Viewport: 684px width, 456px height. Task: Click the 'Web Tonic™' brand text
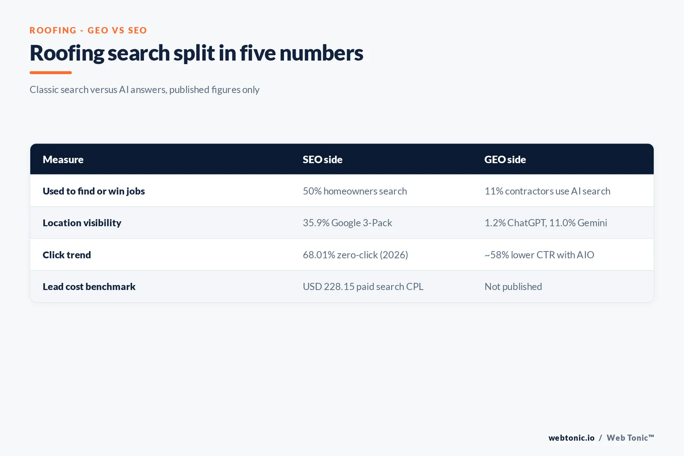tap(630, 438)
